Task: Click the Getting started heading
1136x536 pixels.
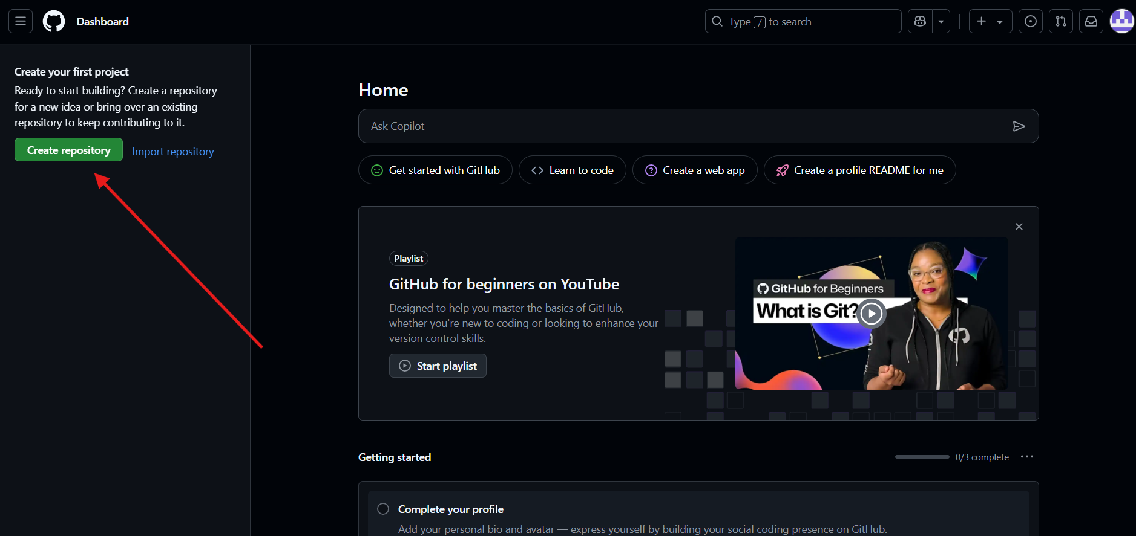Action: click(x=395, y=457)
